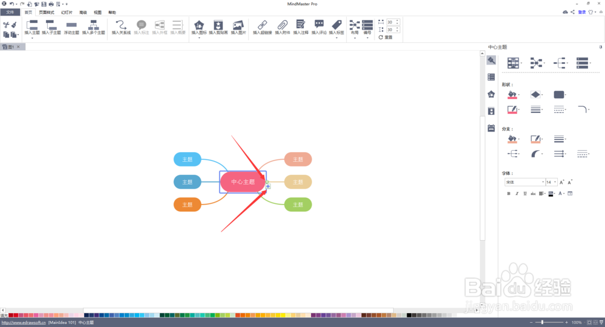
Task: Toggle underline text formatting
Action: pyautogui.click(x=525, y=194)
